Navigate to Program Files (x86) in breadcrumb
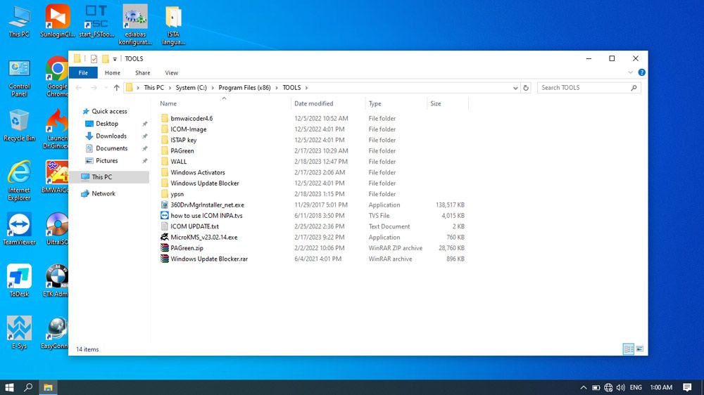This screenshot has height=395, width=704. (245, 88)
